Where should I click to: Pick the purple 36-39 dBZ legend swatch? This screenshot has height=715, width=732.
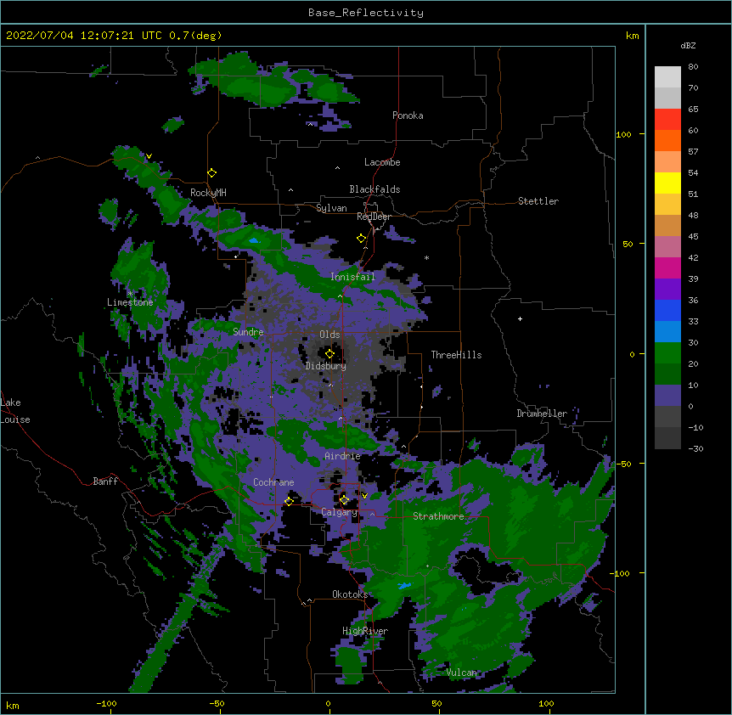tap(667, 290)
